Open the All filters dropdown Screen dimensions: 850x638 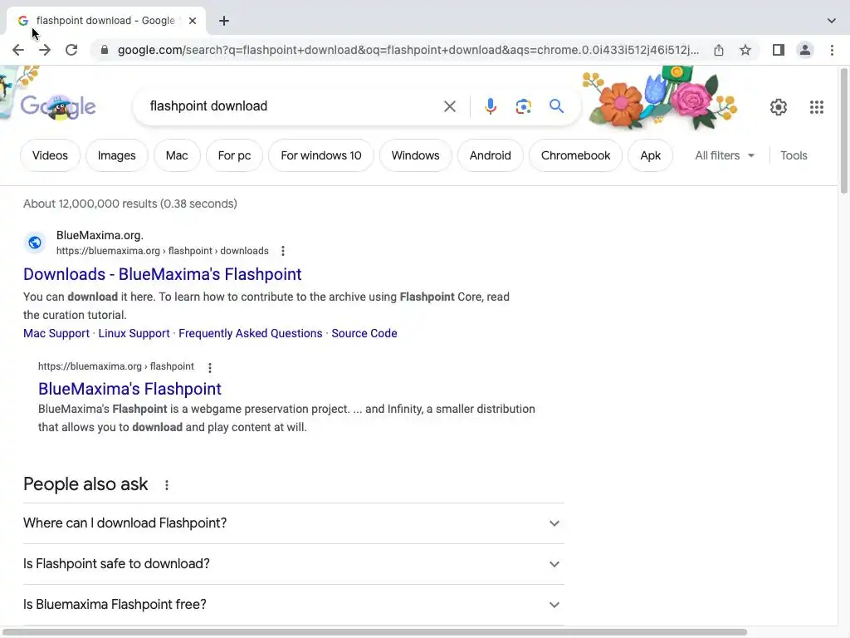tap(725, 155)
